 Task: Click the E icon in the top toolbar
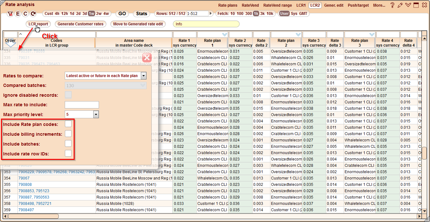pos(18,14)
